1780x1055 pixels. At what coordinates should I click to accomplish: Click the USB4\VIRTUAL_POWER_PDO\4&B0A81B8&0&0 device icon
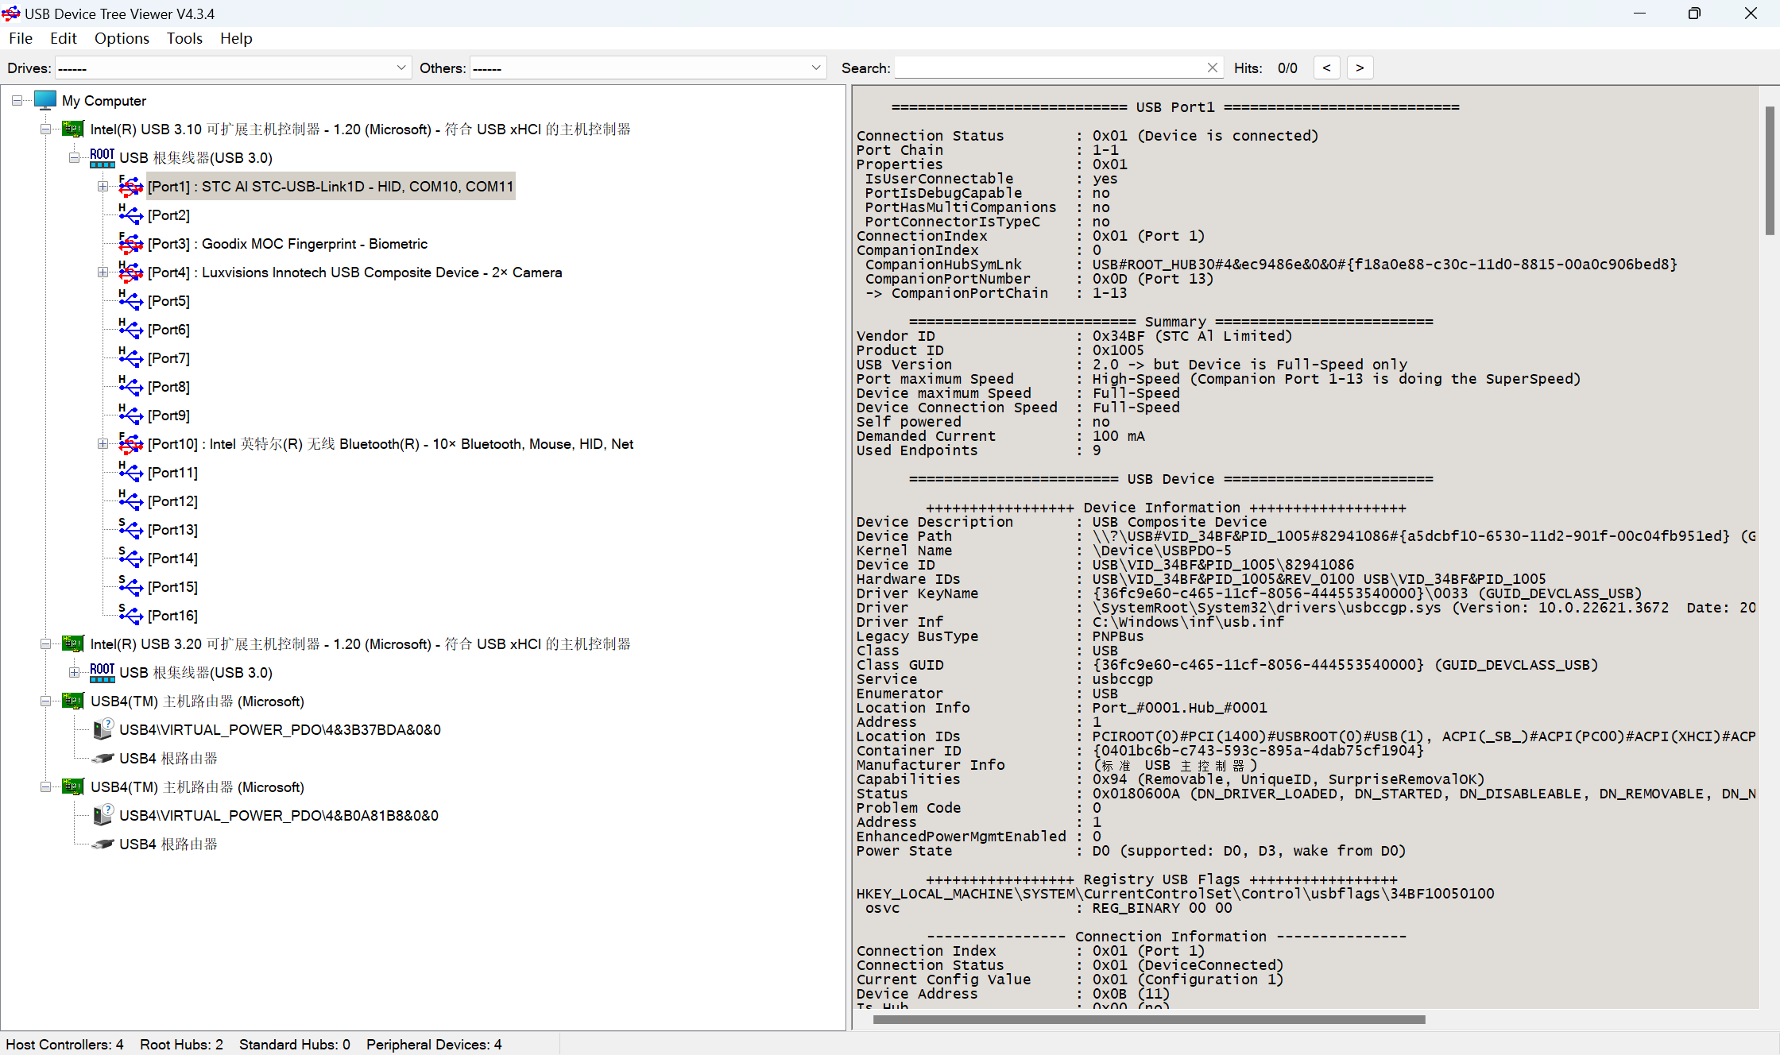[103, 815]
